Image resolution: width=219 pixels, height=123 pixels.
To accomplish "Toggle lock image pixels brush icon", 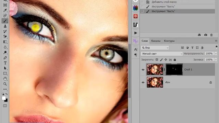I will coord(161,60).
